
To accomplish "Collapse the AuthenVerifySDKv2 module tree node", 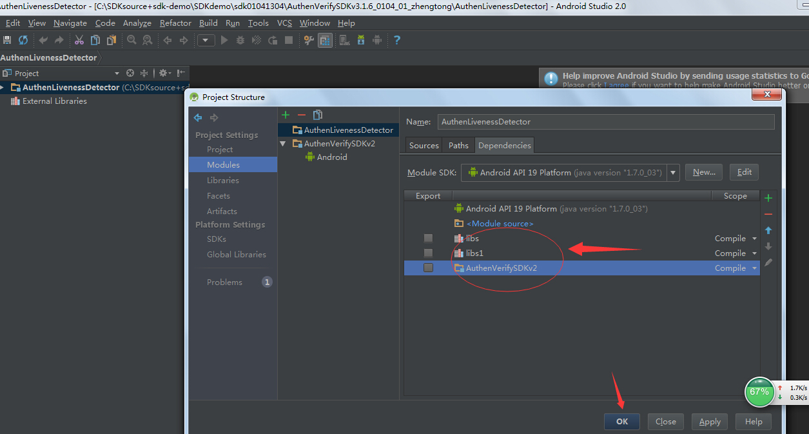I will (x=284, y=144).
